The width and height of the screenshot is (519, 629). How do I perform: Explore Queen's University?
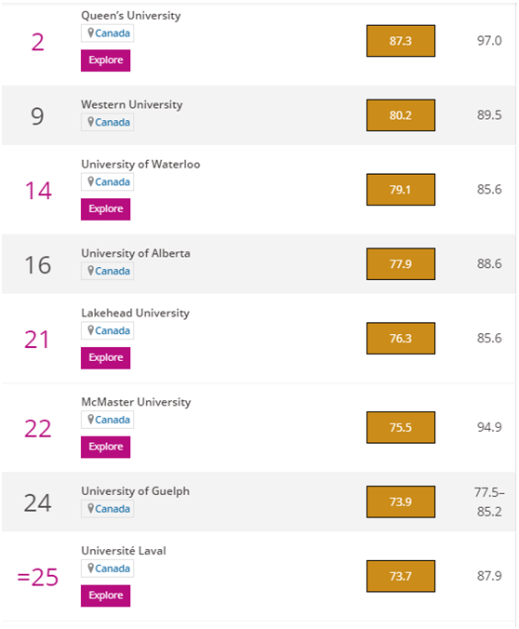105,60
